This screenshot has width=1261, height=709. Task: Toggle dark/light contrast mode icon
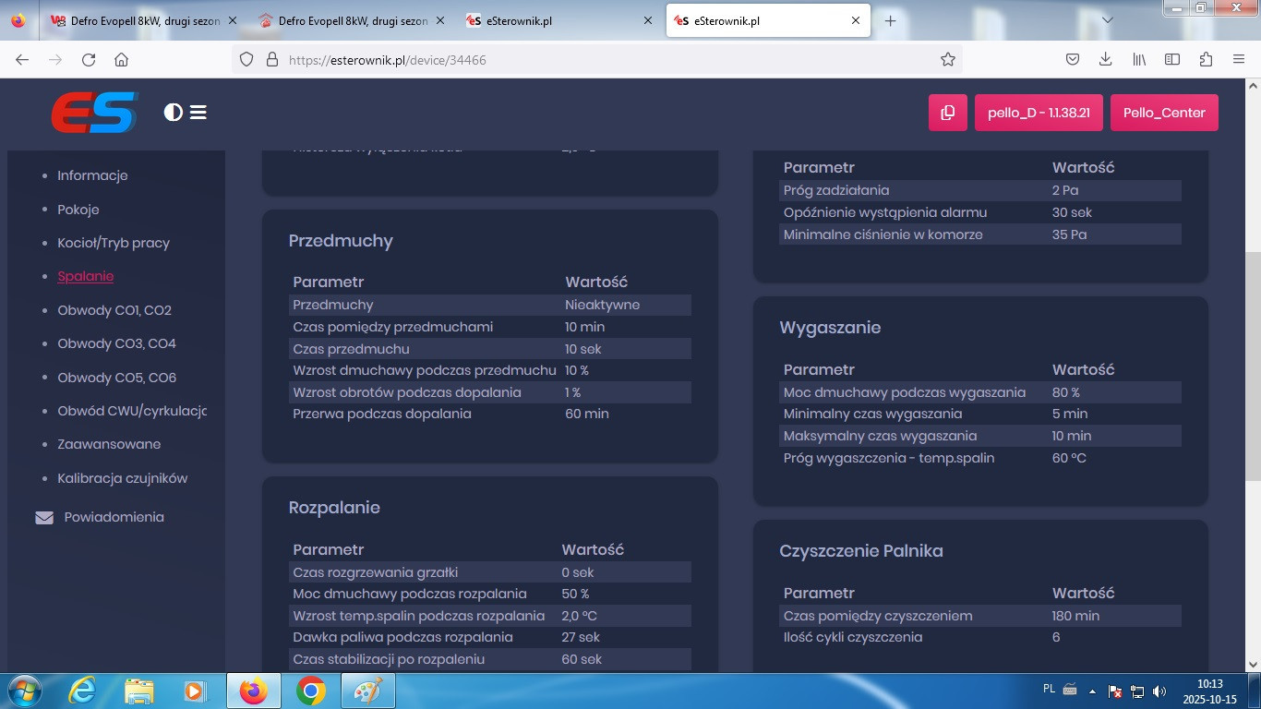tap(173, 113)
